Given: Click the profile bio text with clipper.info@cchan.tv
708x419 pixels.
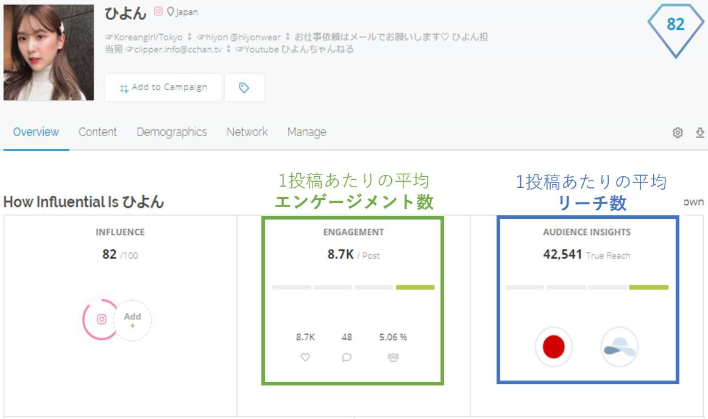Looking at the screenshot, I should click(296, 43).
